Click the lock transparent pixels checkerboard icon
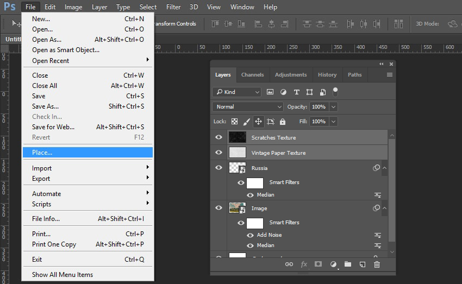Screen dimensions: 462x284 (x=235, y=122)
